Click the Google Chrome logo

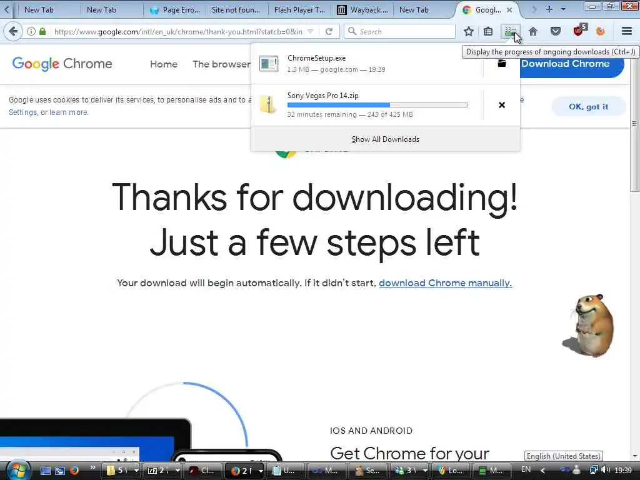tap(62, 64)
